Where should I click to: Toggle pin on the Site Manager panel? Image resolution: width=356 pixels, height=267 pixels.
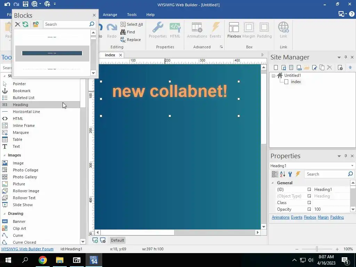coord(346,57)
